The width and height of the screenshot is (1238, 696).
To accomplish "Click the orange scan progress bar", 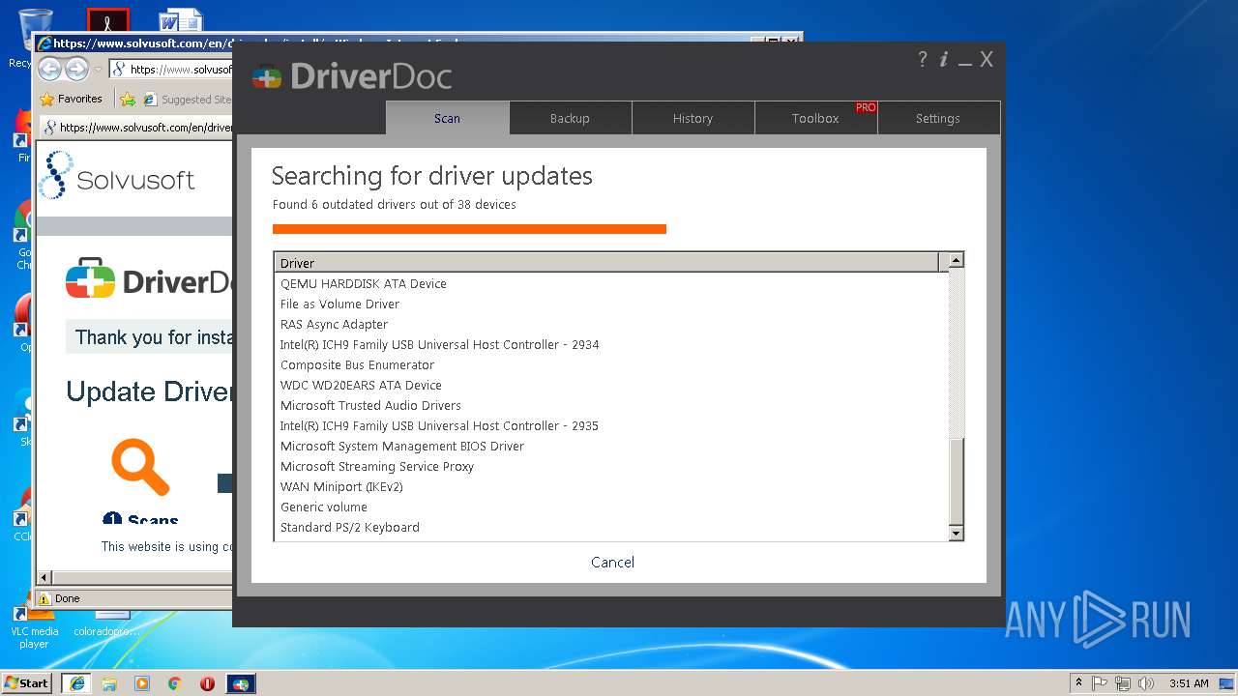I will click(469, 229).
